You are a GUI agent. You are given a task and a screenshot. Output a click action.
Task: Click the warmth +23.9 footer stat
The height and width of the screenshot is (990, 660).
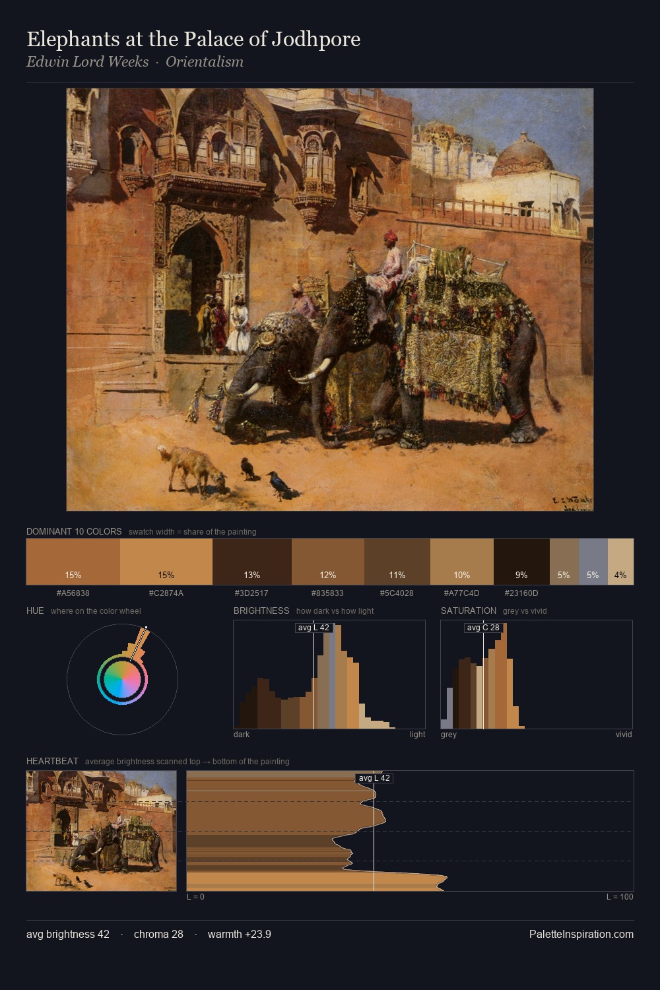(240, 935)
